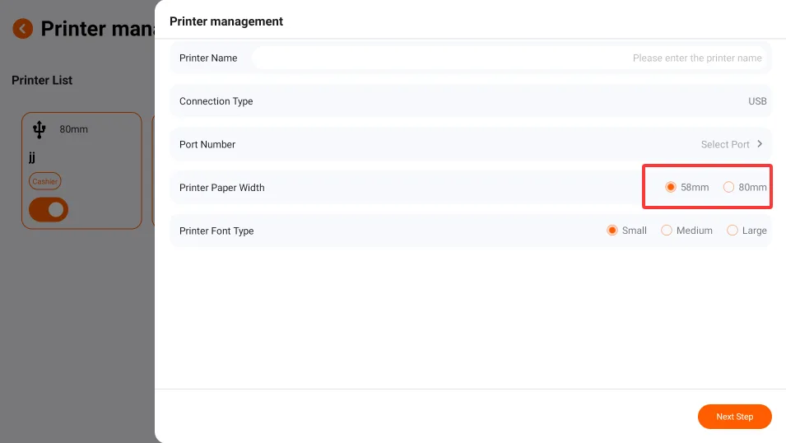Click the Printer Paper Width label
The width and height of the screenshot is (786, 443).
click(x=222, y=188)
